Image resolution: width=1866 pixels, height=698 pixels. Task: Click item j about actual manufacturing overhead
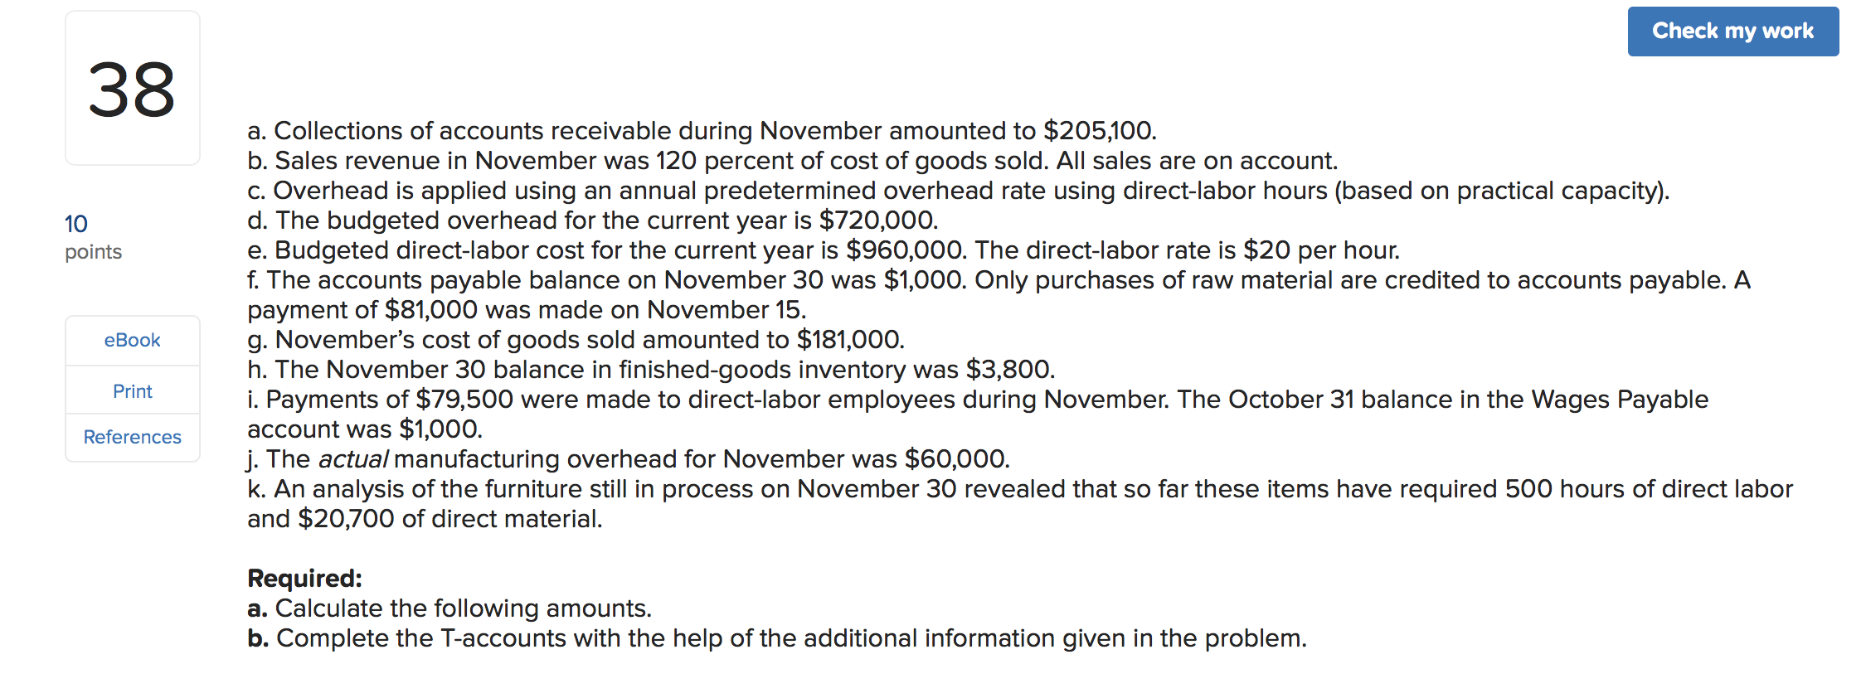(629, 458)
